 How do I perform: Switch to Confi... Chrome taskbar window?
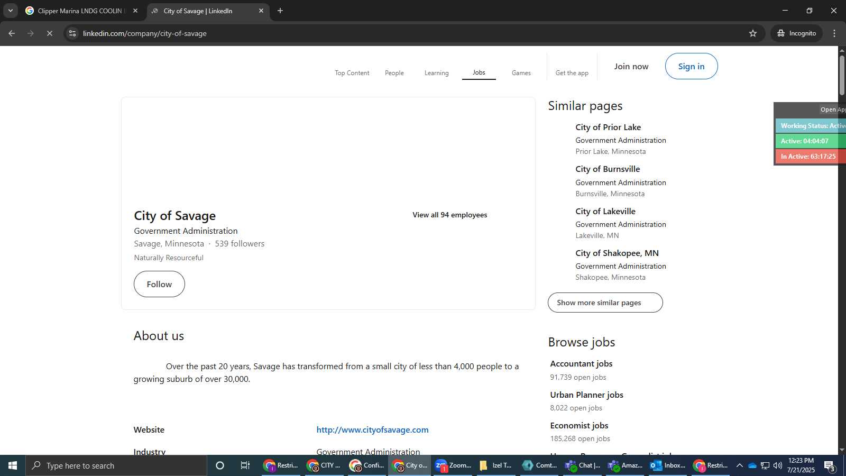tap(366, 465)
